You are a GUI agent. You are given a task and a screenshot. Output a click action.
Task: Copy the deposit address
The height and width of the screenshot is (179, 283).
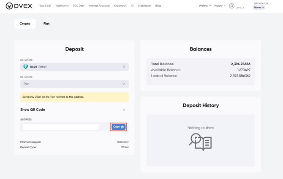click(x=118, y=127)
